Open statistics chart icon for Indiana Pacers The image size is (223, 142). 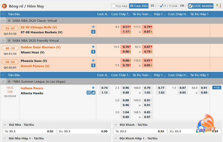coord(93,93)
